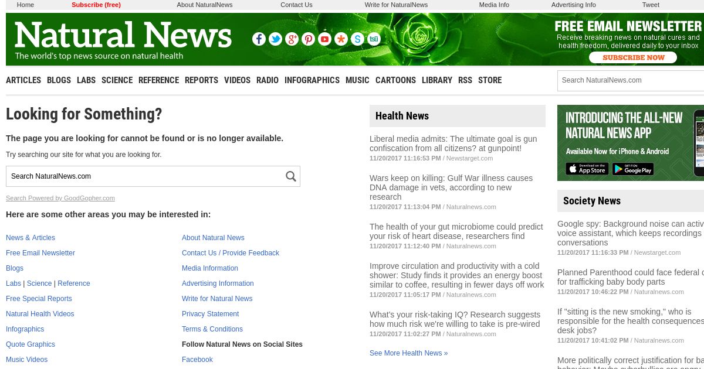Open Natural Health Videos link
This screenshot has width=704, height=369.
[40, 314]
